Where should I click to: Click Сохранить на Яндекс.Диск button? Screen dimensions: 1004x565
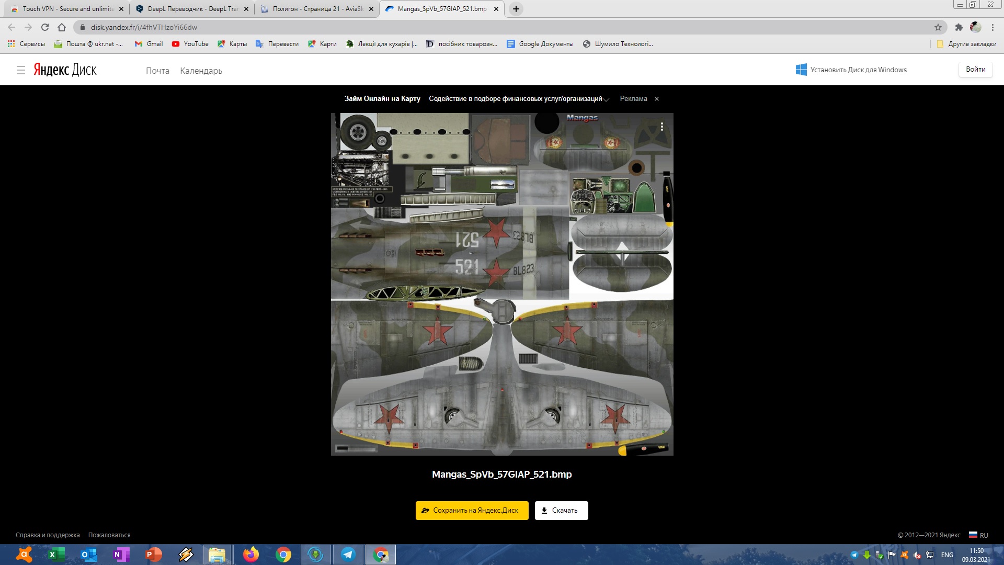coord(472,511)
